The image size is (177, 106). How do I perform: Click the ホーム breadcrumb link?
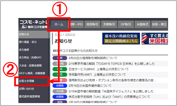(58, 34)
